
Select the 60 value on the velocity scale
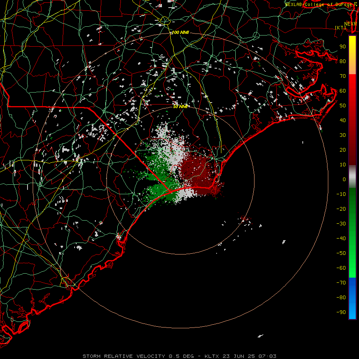point(343,91)
